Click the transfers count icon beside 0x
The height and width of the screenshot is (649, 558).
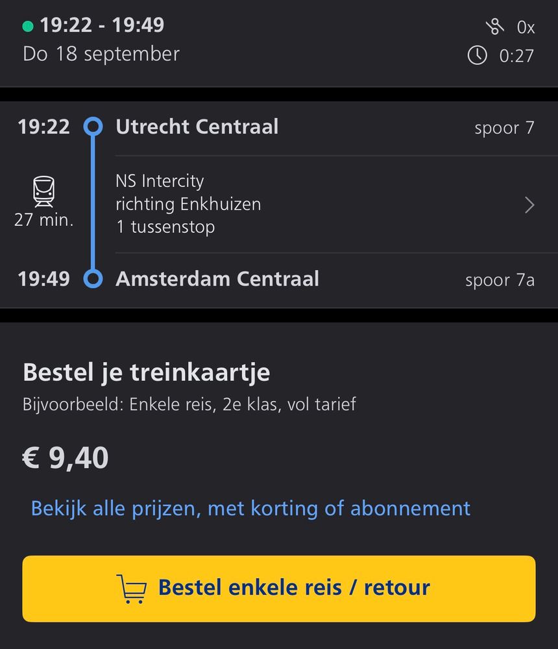[x=494, y=27]
